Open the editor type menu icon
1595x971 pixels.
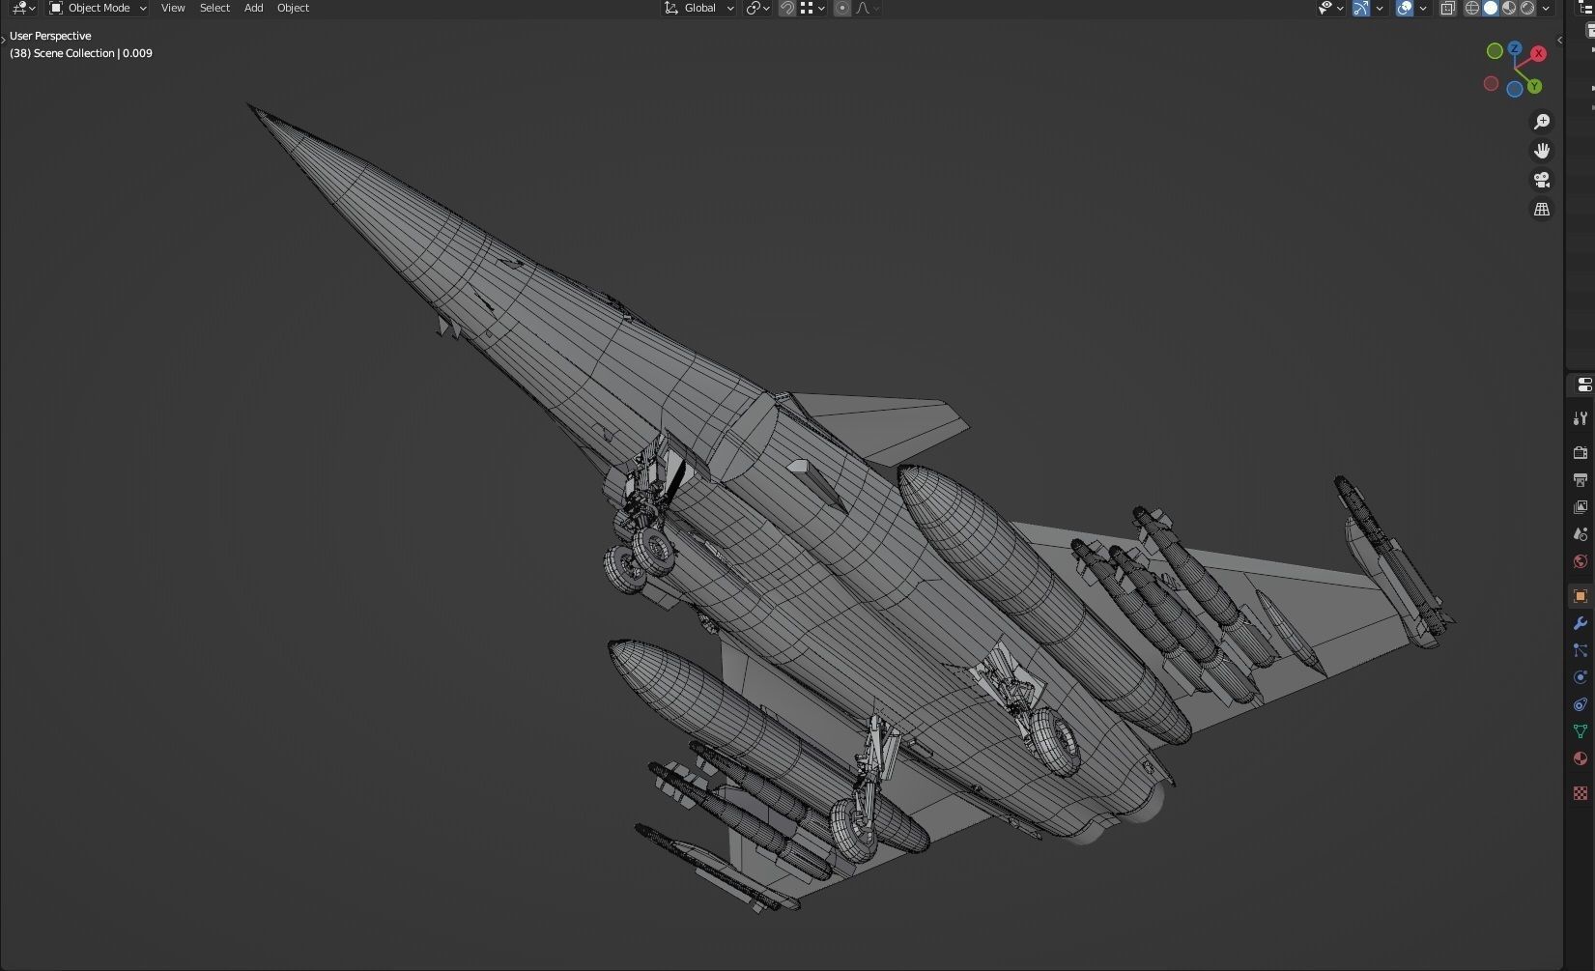(x=23, y=8)
